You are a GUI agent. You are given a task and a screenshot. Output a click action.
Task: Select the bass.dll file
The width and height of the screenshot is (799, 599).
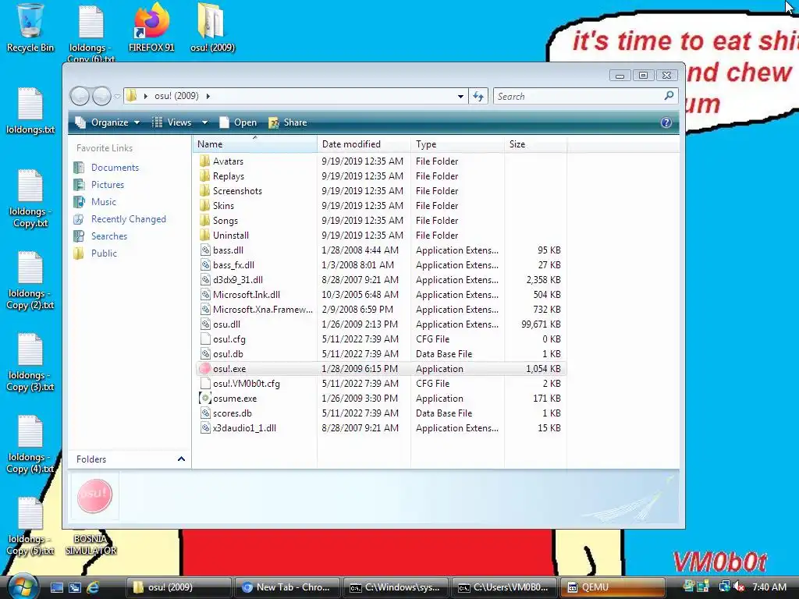(x=381, y=250)
